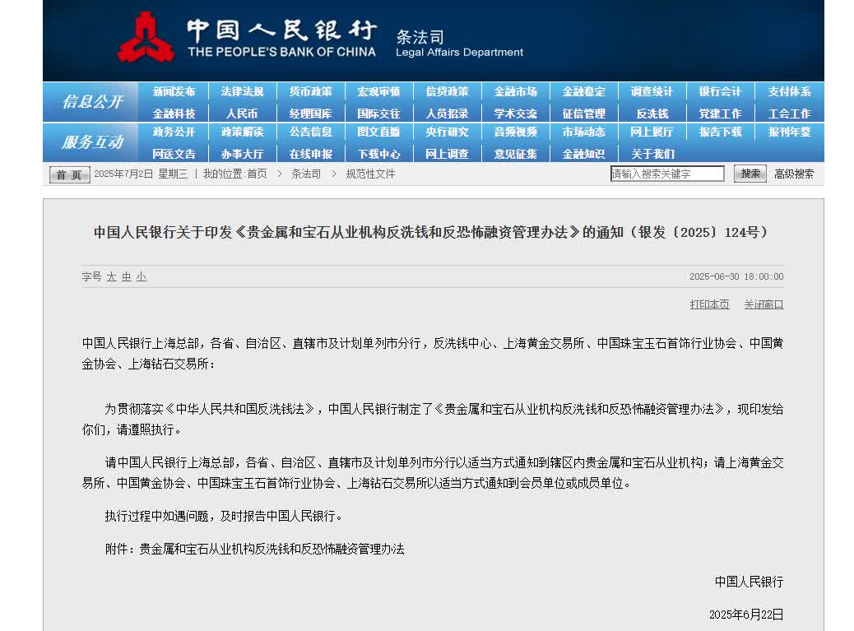Click the publish timestamp 2025-06-30 18:00:00
This screenshot has height=631, width=854.
(x=736, y=276)
